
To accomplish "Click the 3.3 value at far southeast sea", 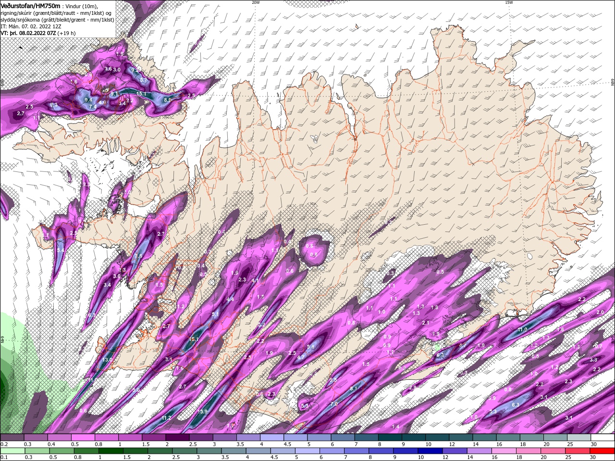I will point(593,360).
